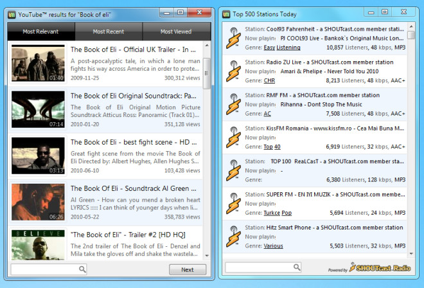Click the Top 40 genre link
This screenshot has width=424, height=288.
tap(272, 147)
